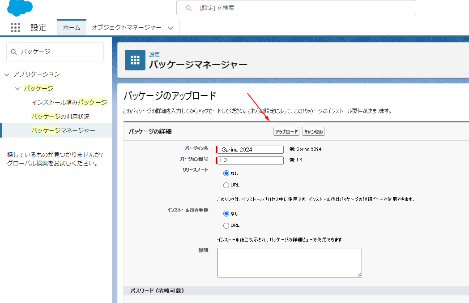Open the オブジェクトマネージャー tab
The height and width of the screenshot is (303, 469).
coord(126,28)
